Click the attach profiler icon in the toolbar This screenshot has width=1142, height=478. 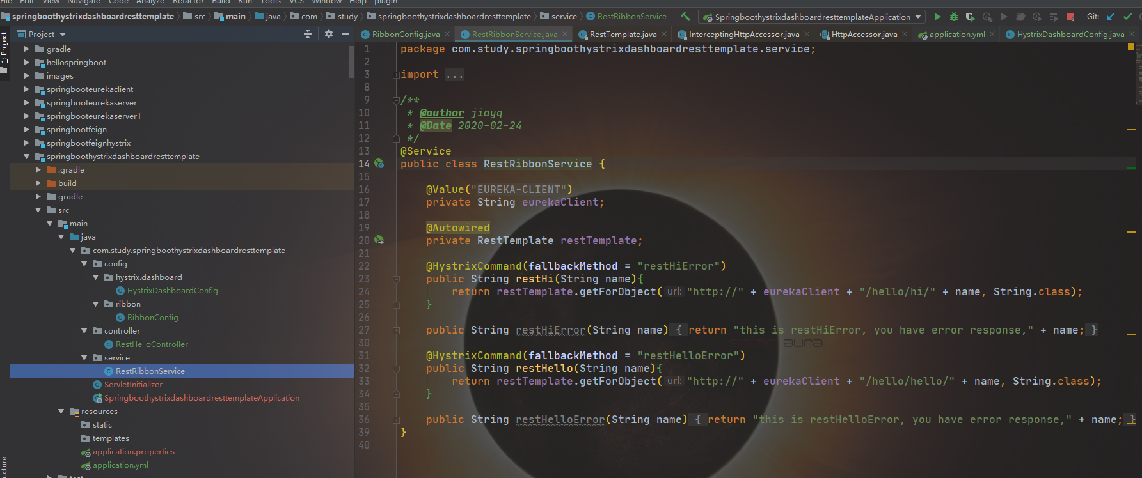[x=987, y=17]
